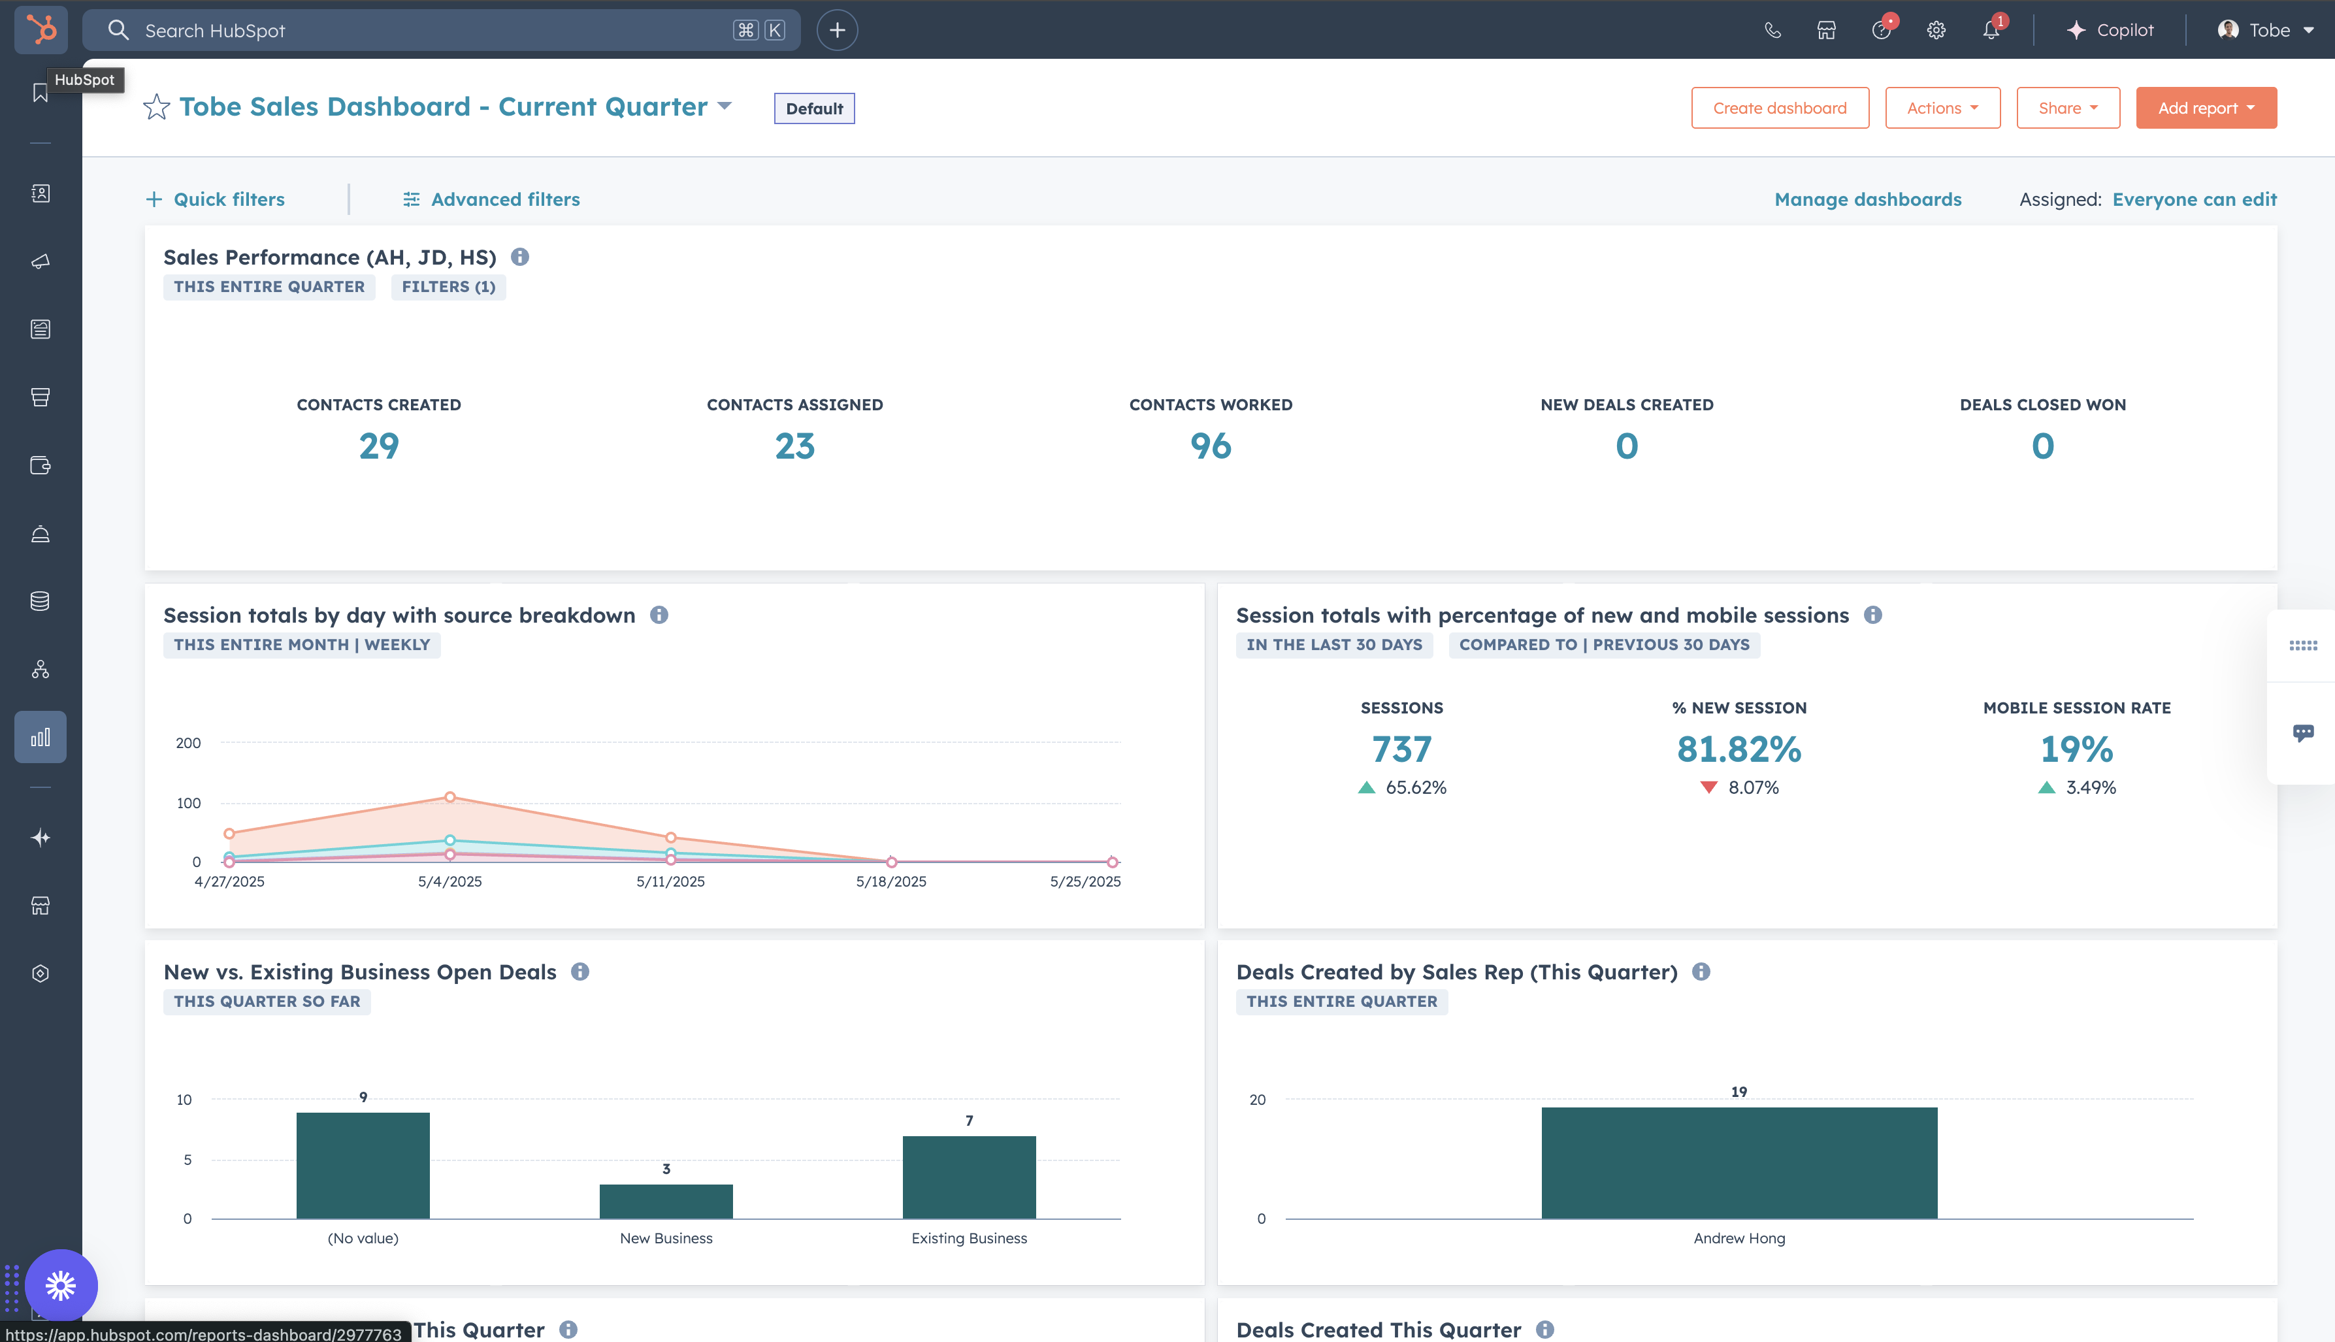Click the HubSpot sprocket logo
Viewport: 2335px width, 1342px height.
(41, 29)
